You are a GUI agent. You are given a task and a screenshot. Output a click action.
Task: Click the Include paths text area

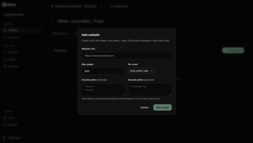[x=103, y=89]
